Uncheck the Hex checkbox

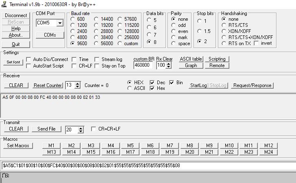(152, 88)
